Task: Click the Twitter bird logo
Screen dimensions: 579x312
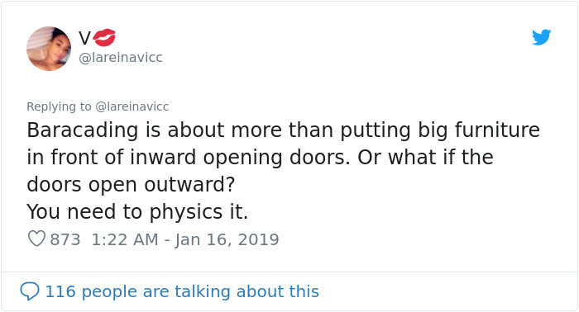Action: coord(541,37)
